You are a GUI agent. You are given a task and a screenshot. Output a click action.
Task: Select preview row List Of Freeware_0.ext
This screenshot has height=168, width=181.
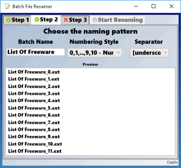click(x=34, y=72)
